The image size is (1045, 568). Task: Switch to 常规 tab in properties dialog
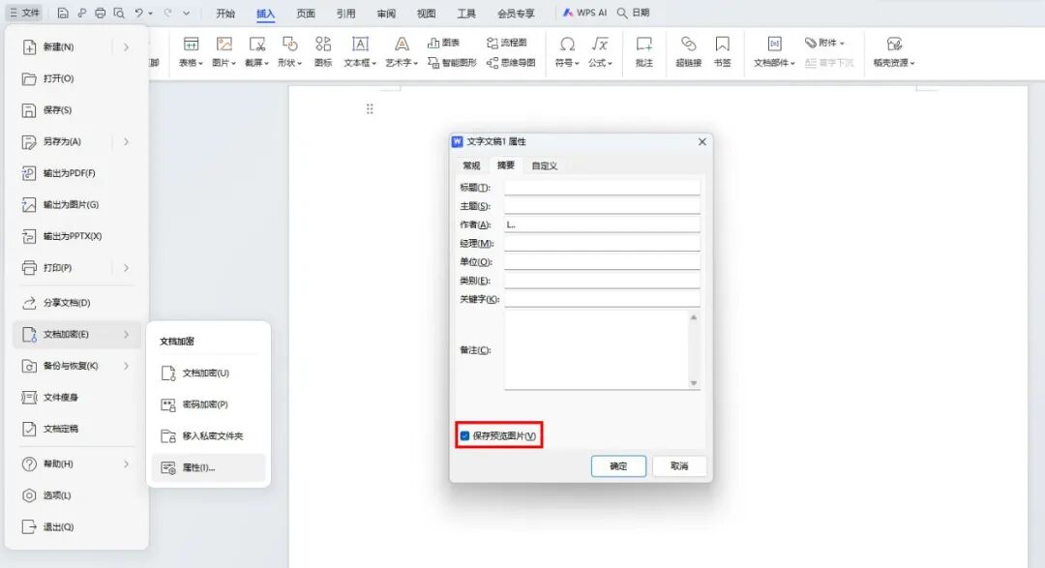point(471,165)
